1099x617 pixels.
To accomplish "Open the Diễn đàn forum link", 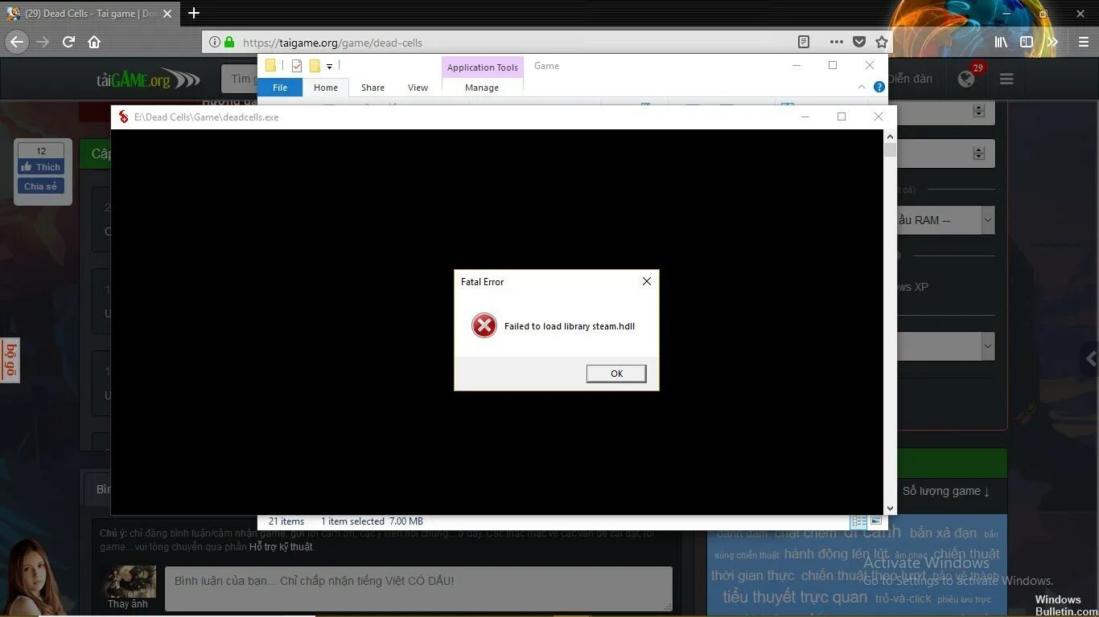I will pyautogui.click(x=910, y=79).
